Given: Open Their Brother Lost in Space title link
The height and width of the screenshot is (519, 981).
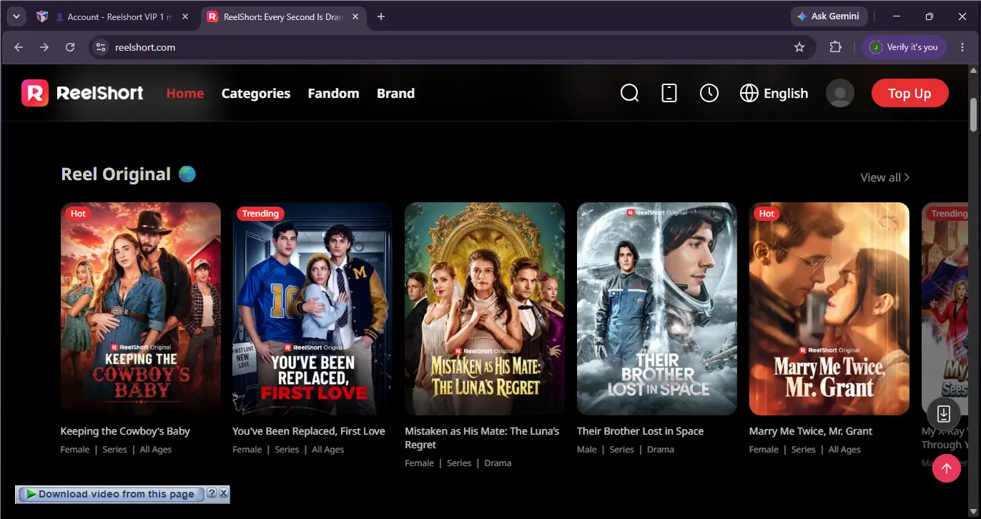Looking at the screenshot, I should click(x=640, y=431).
